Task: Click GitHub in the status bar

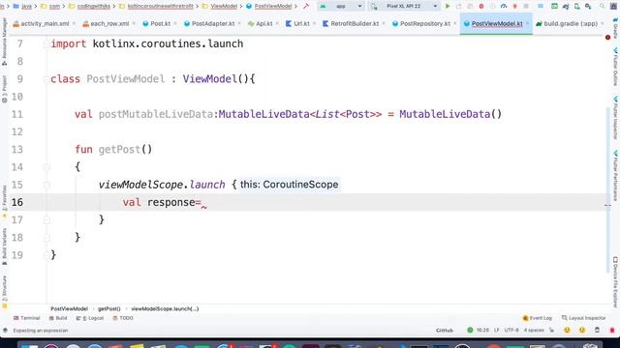Action: click(x=445, y=331)
